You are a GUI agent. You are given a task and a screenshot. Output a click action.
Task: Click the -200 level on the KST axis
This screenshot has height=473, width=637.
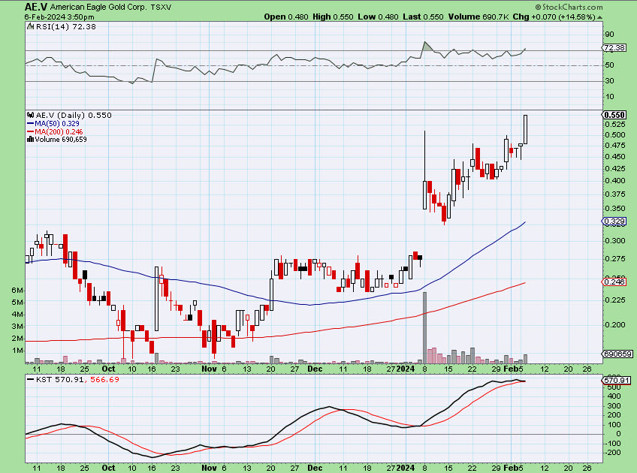pos(614,453)
